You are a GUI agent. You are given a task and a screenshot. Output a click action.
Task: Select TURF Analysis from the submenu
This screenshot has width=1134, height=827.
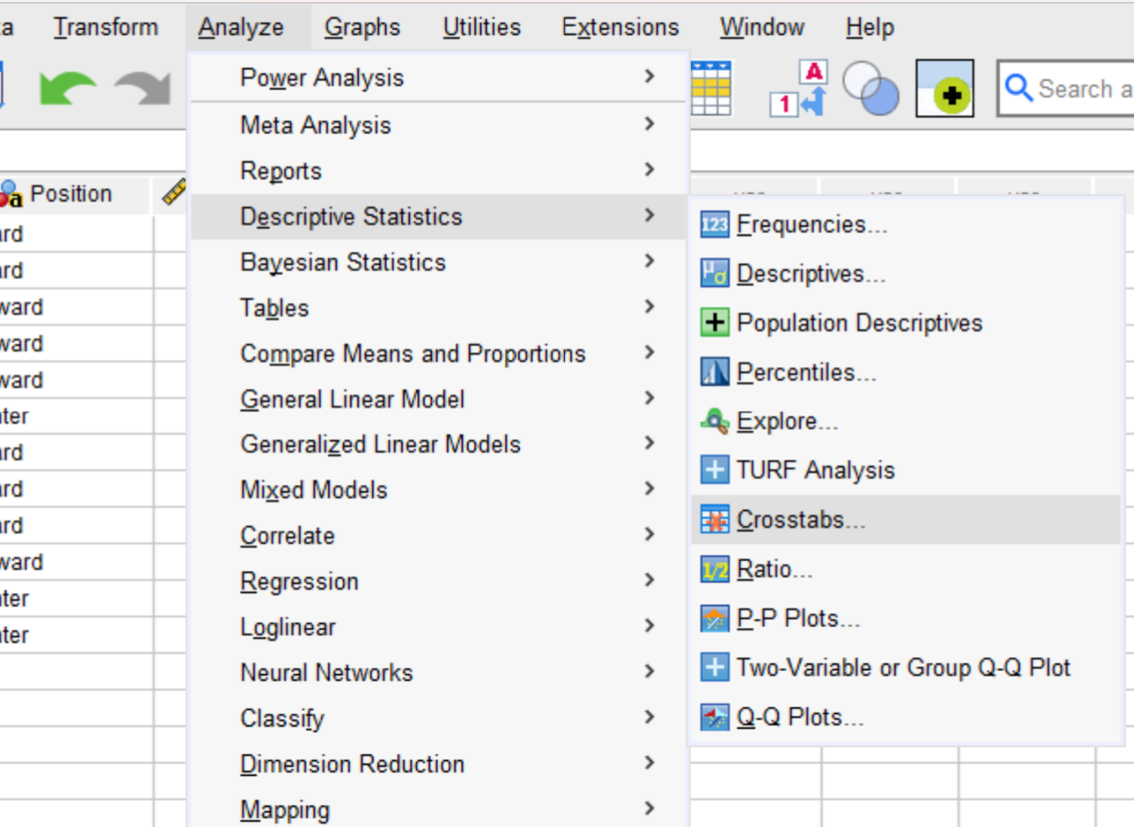[815, 470]
